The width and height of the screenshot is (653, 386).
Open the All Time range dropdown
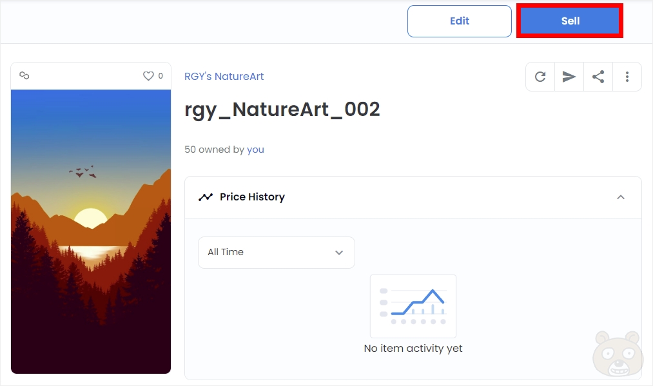click(x=277, y=253)
